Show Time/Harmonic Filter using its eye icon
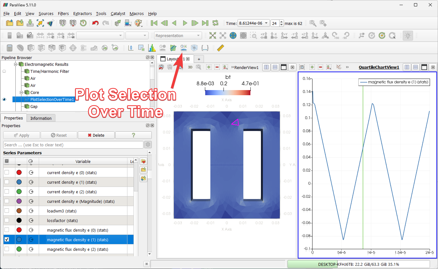438x269 pixels. coord(4,71)
